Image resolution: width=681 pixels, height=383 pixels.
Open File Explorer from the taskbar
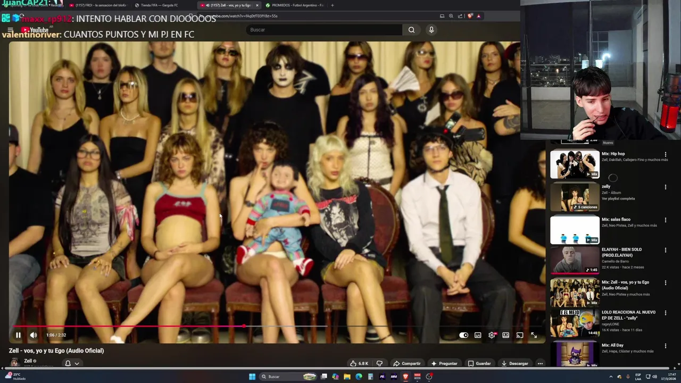(347, 377)
